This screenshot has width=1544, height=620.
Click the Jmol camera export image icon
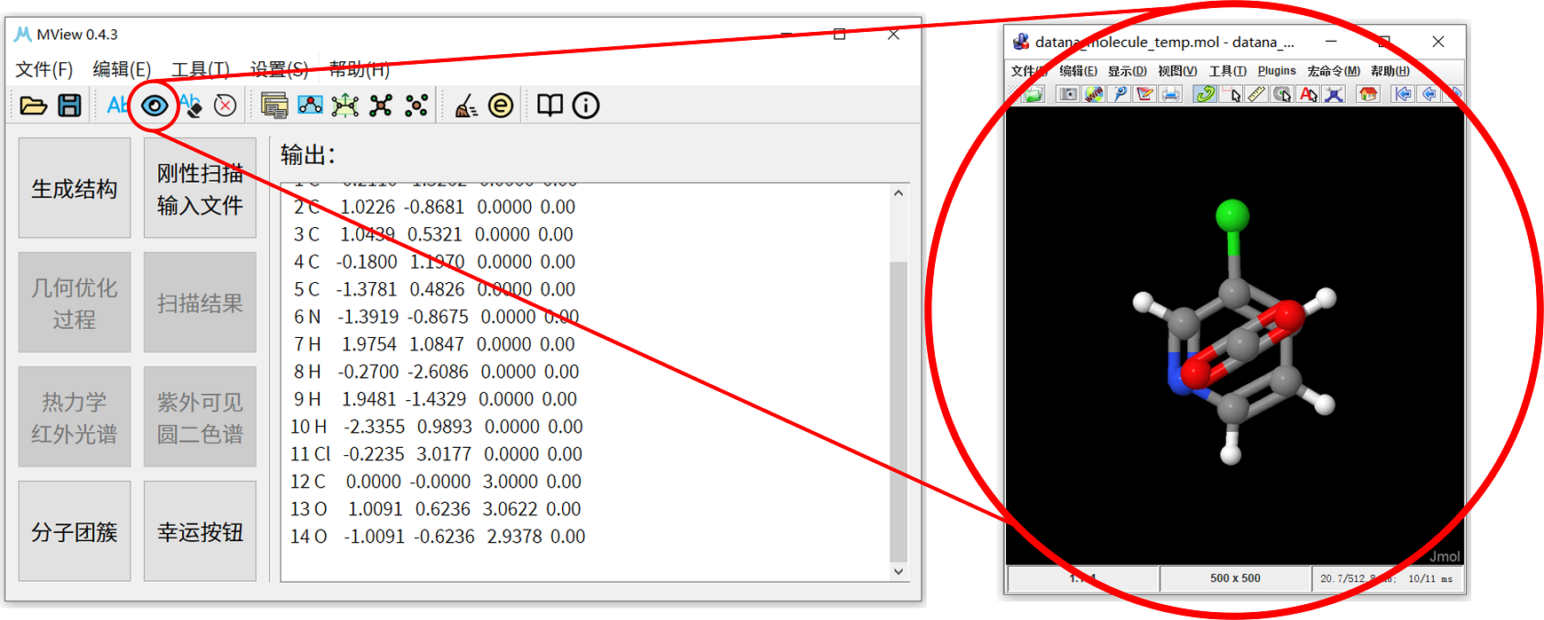[x=1068, y=94]
